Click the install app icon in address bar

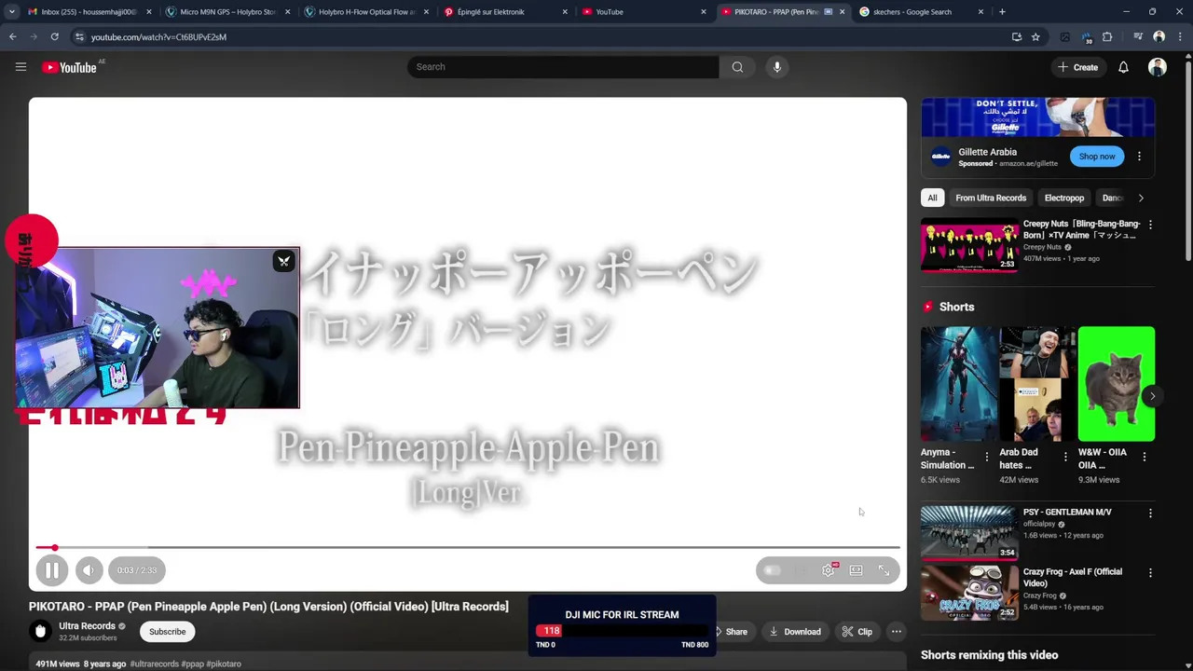point(1016,37)
